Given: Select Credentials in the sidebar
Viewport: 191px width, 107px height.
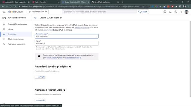Looking at the screenshot, I should tap(12, 34).
